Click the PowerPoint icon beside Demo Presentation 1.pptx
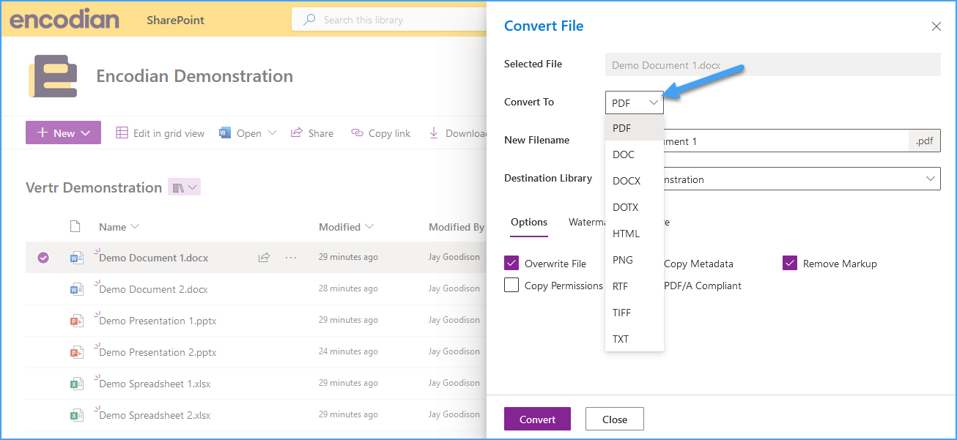957x440 pixels. coord(75,321)
